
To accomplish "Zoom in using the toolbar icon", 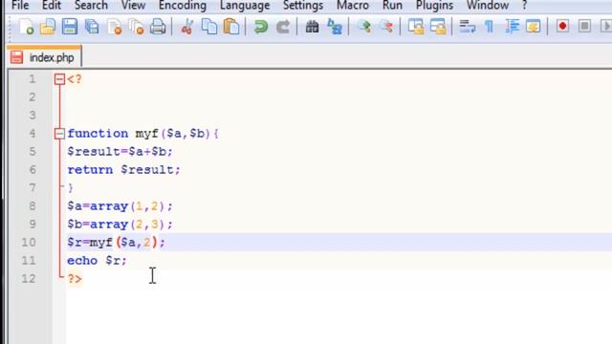I will 364,27.
